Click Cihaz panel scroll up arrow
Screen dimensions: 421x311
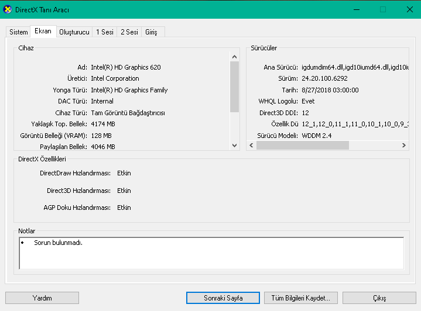(x=234, y=57)
